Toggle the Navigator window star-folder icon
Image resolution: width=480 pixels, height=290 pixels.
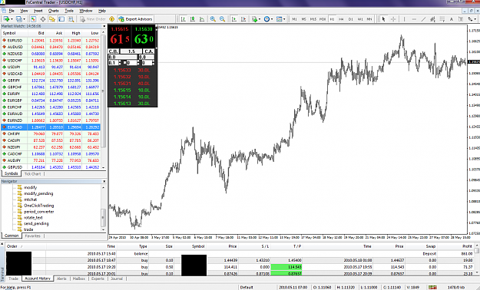[x=52, y=19]
